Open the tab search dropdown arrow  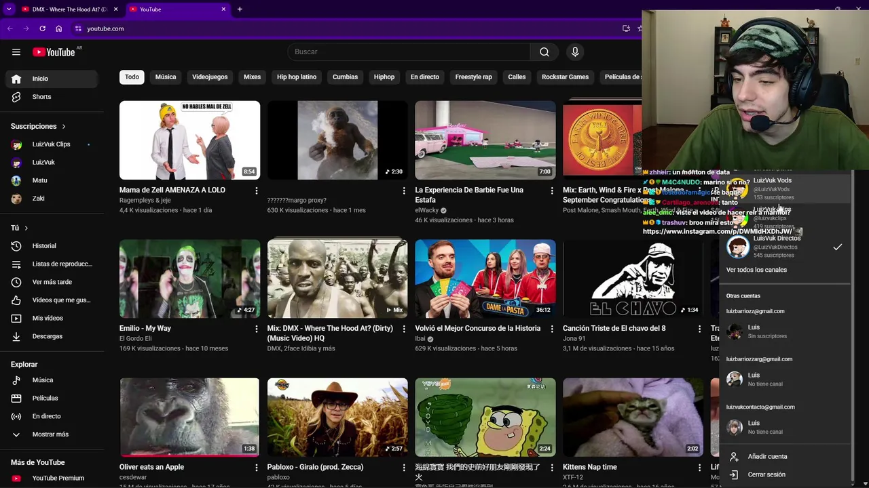pos(9,9)
